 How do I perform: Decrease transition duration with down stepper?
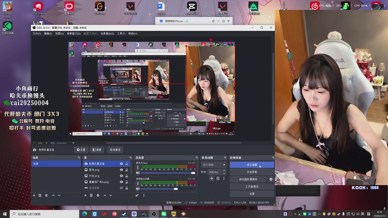click(x=224, y=173)
